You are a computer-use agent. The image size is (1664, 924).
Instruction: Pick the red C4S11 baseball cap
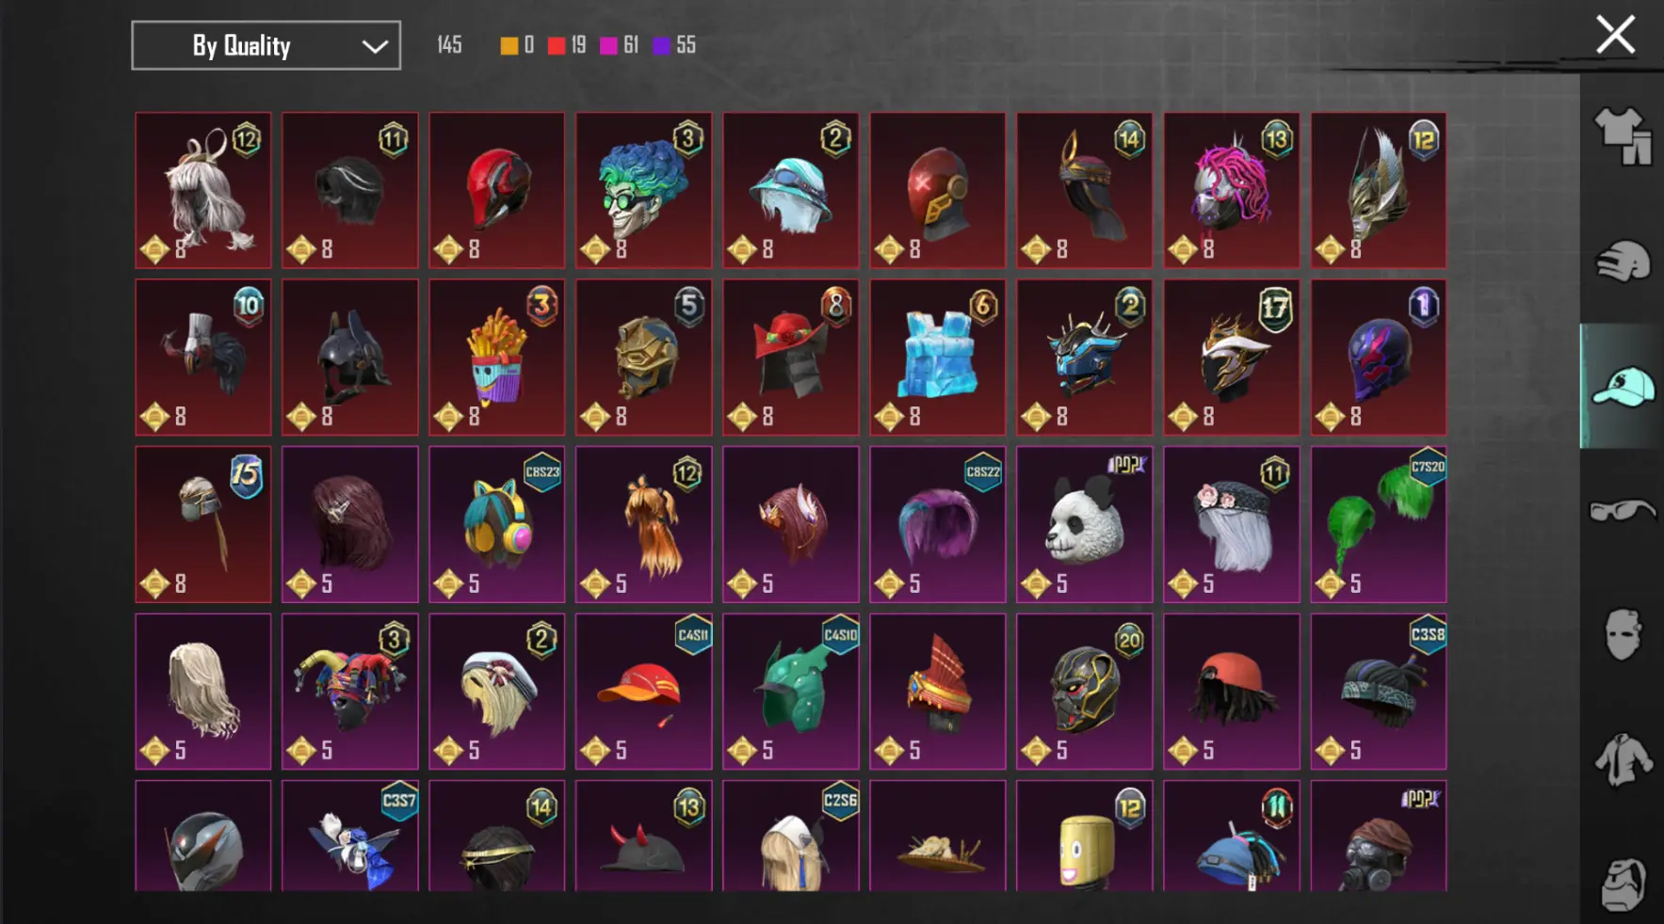pyautogui.click(x=643, y=692)
